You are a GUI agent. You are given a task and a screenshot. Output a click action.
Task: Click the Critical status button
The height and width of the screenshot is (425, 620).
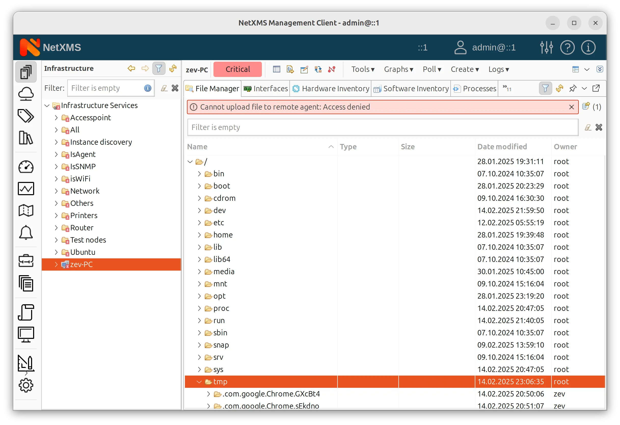pos(237,69)
